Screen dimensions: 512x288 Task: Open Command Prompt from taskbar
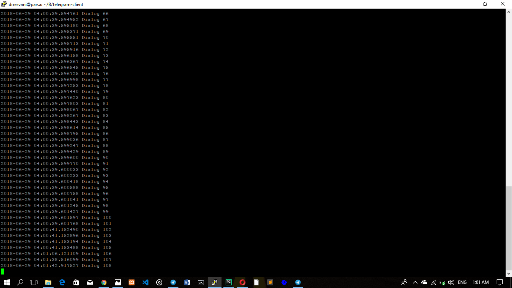pyautogui.click(x=201, y=282)
